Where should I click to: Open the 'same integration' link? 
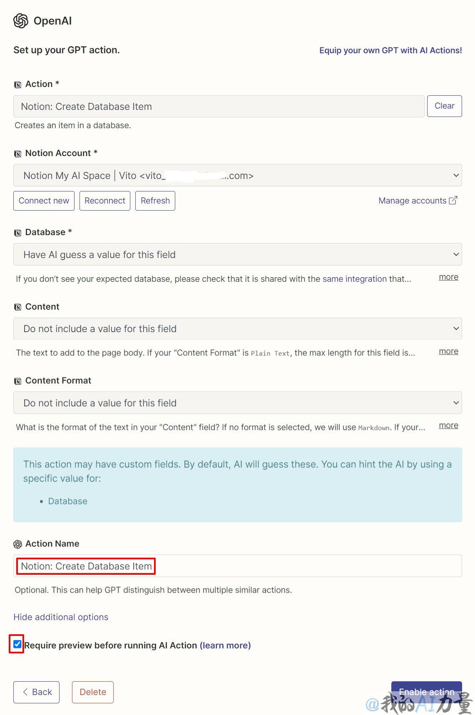click(355, 279)
